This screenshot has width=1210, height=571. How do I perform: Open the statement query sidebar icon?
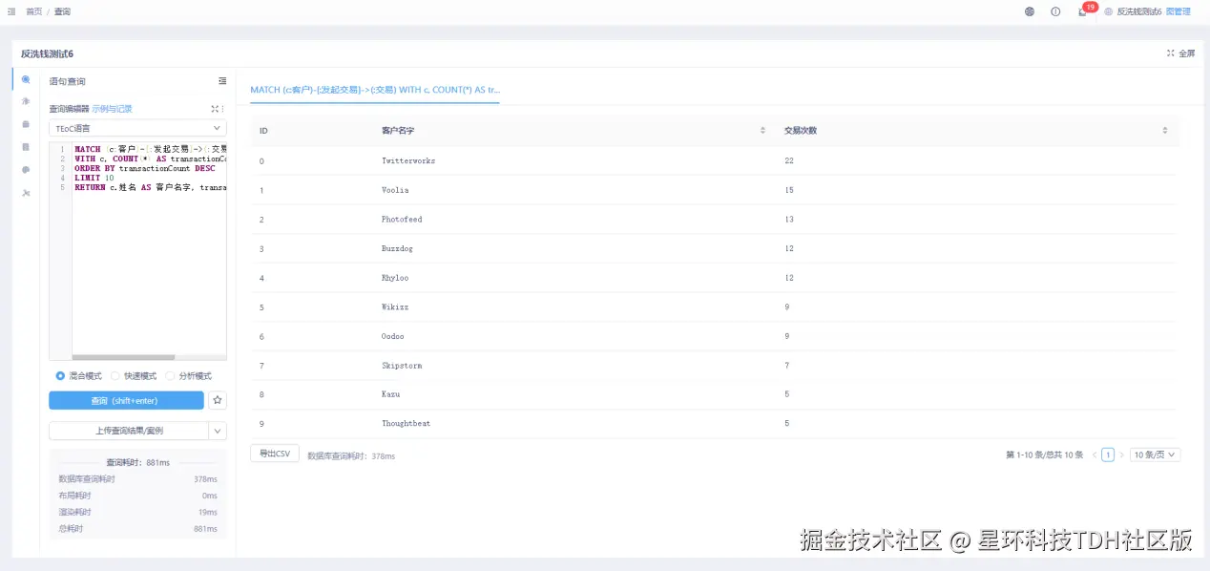[x=26, y=80]
